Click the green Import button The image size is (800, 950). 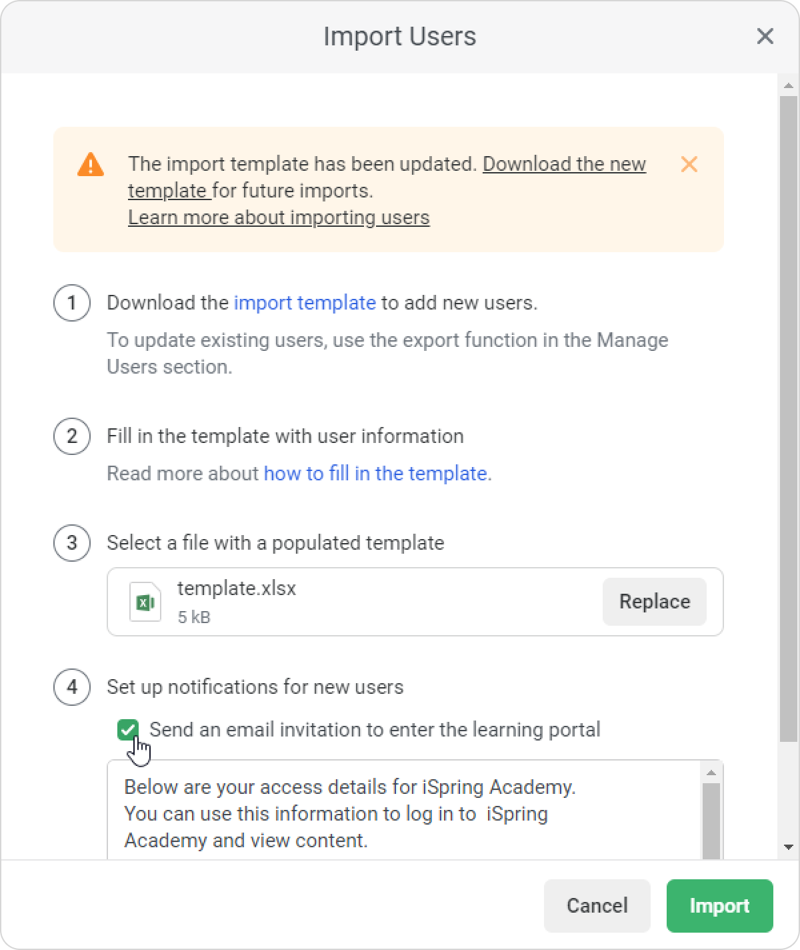click(x=719, y=905)
